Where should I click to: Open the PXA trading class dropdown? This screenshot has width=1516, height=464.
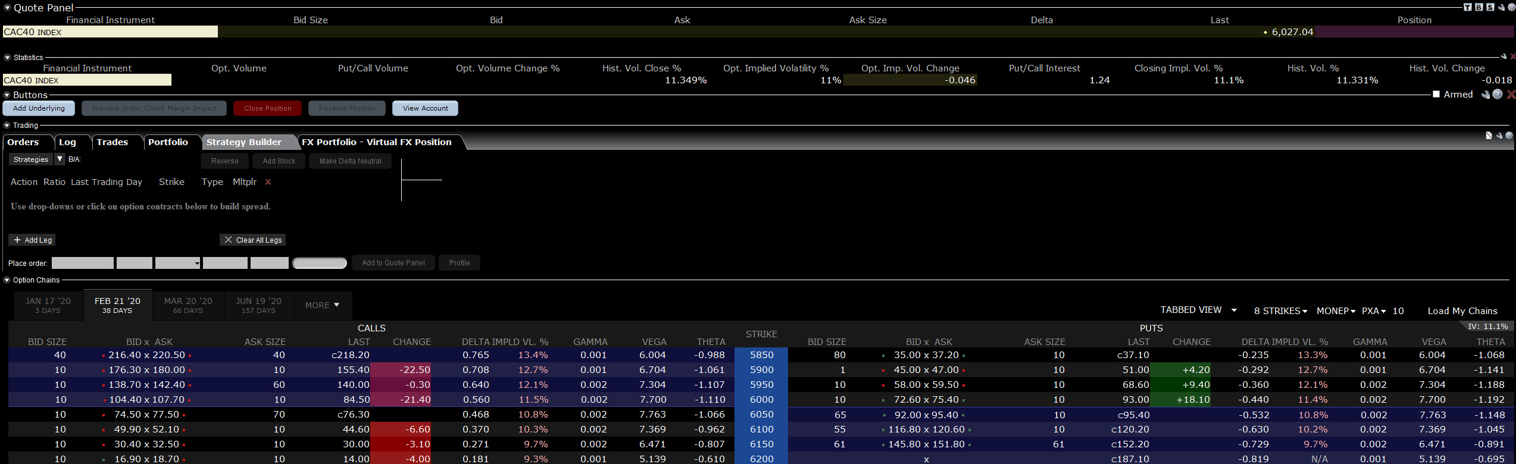coord(1374,311)
